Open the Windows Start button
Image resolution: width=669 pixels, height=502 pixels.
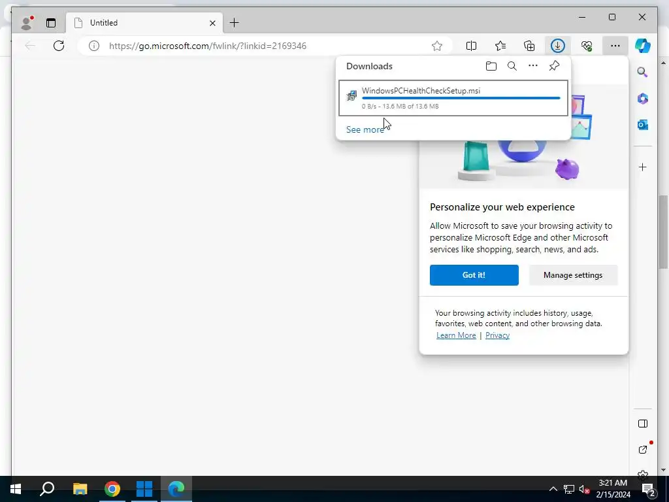[x=16, y=489]
